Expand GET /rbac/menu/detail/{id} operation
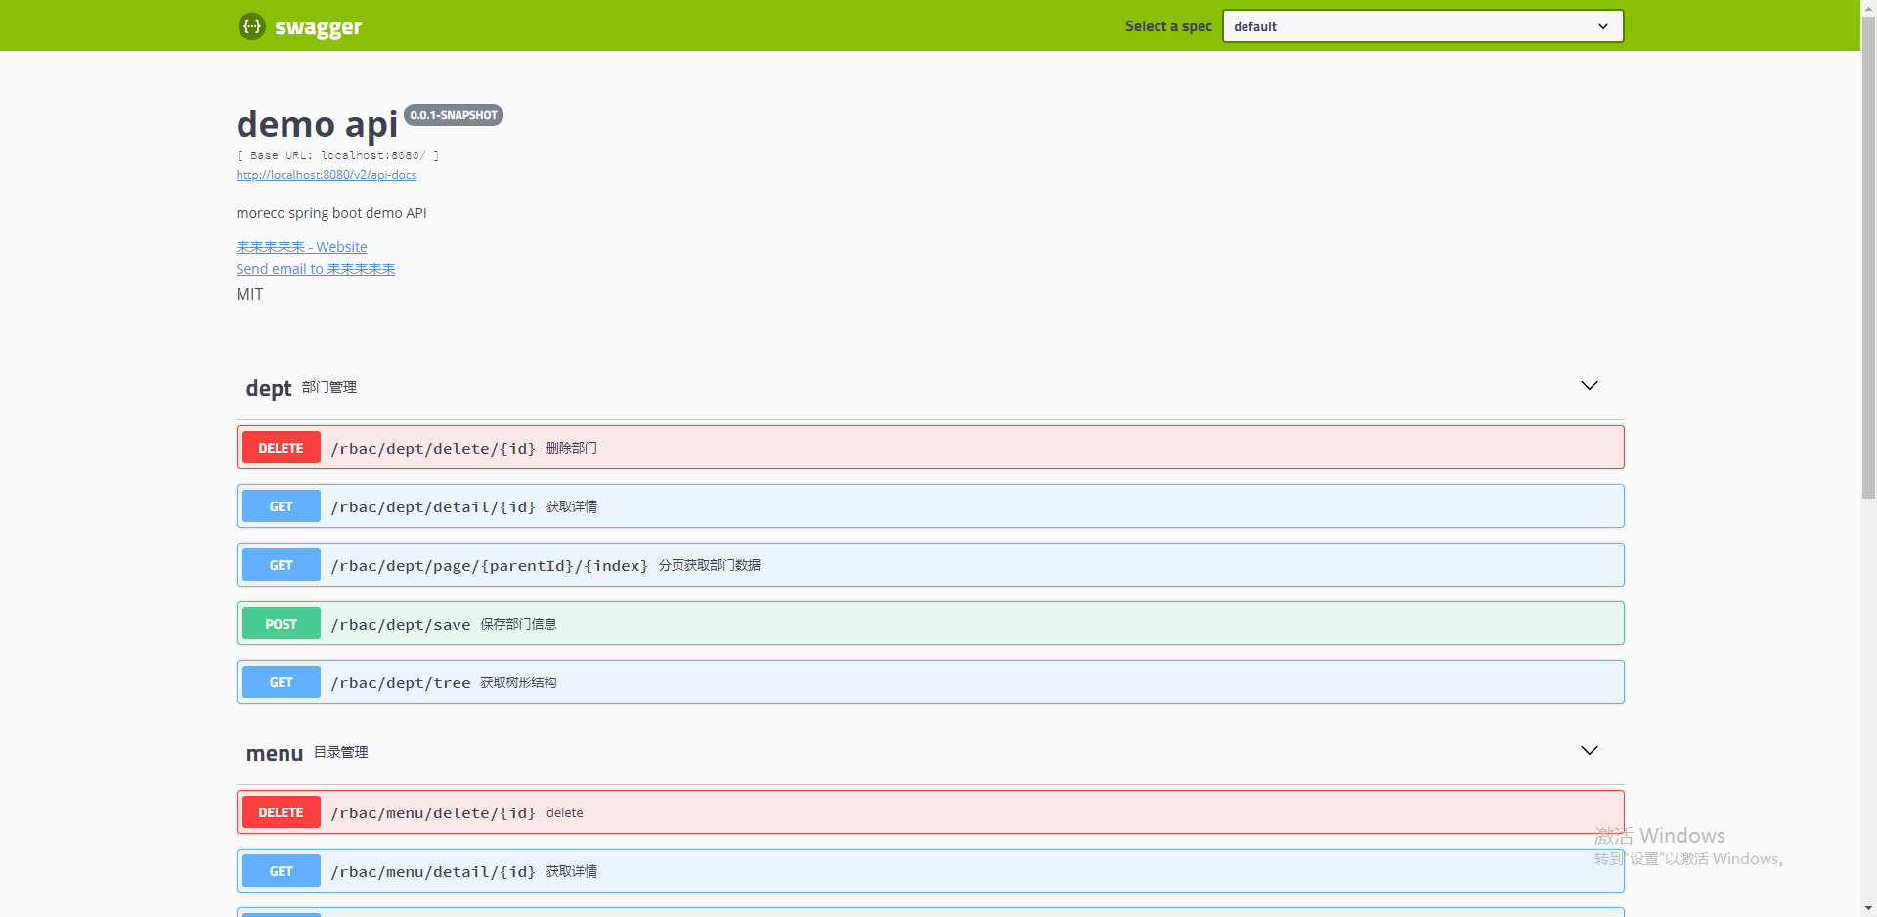The image size is (1877, 917). [930, 871]
